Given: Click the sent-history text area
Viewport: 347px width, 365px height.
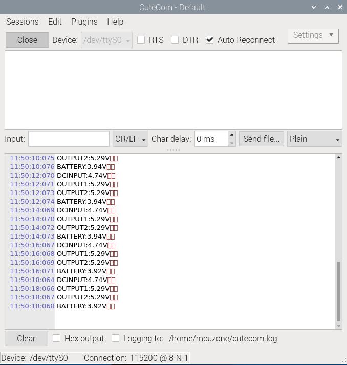Looking at the screenshot, I should point(174,90).
